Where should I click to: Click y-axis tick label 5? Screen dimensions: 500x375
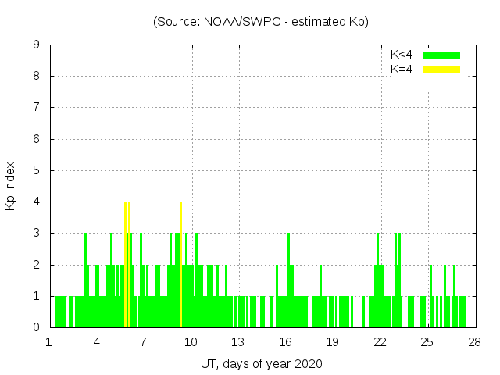[36, 170]
